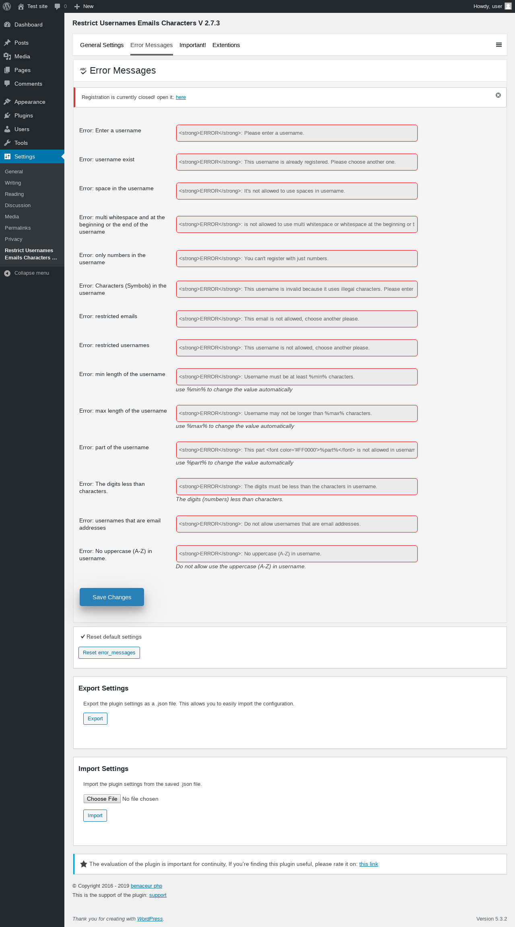
Task: Open the Permalinks settings submenu
Action: point(18,228)
